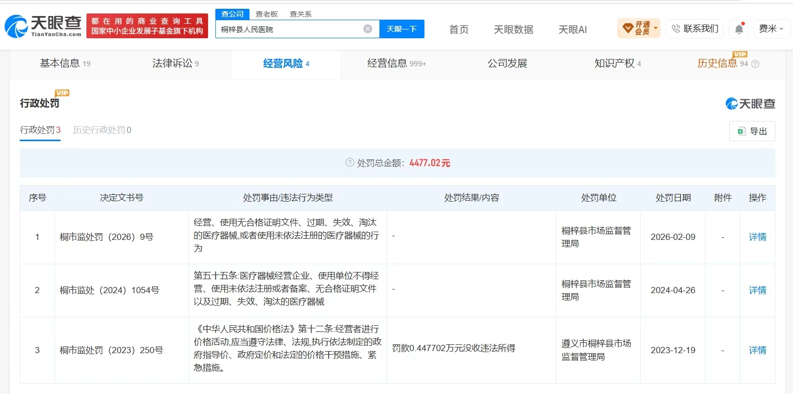The width and height of the screenshot is (793, 394).
Task: Click the TianYanCha logo in header
Action: coord(43,26)
